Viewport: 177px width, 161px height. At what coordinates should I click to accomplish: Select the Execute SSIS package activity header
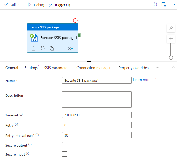(52, 27)
